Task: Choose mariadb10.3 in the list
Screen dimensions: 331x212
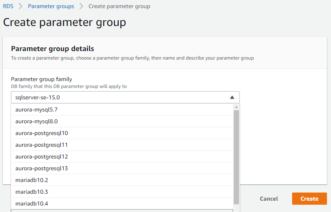Action: (122, 192)
